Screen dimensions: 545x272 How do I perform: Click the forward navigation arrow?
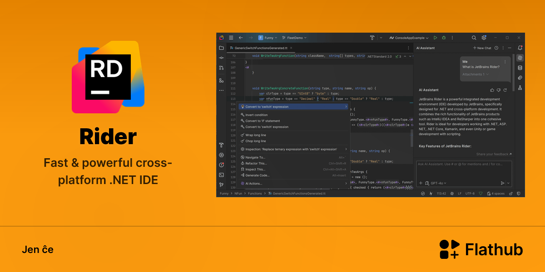tap(250, 38)
